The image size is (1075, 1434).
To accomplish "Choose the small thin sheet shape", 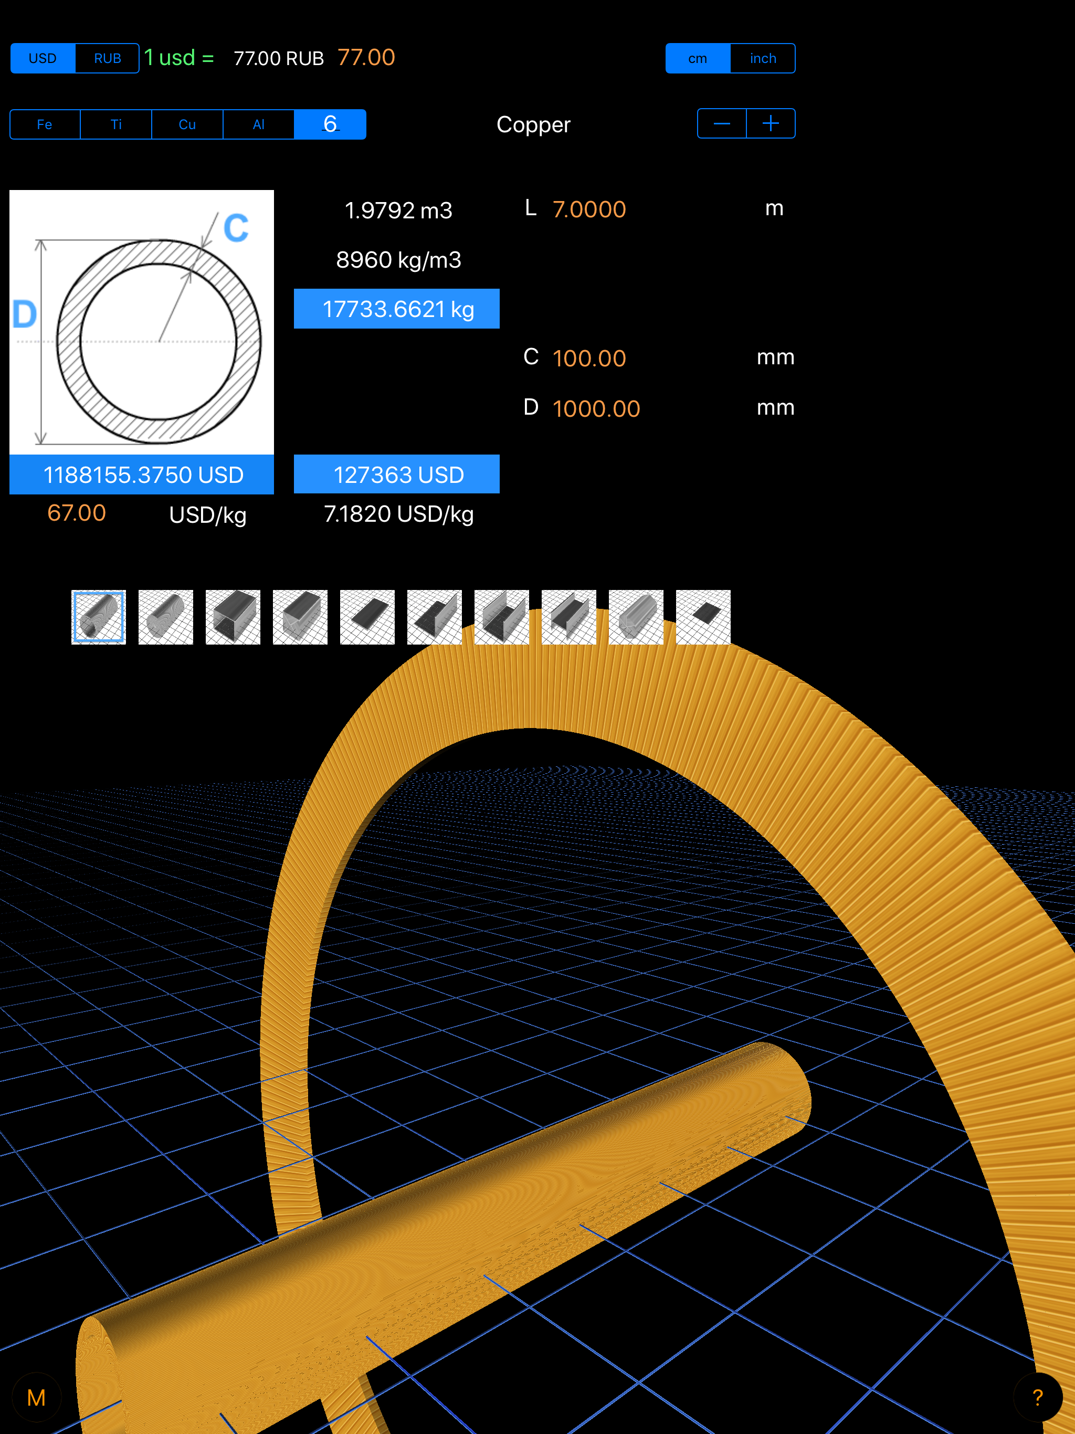I will (703, 617).
